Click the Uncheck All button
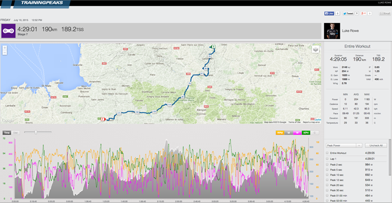 (x=376, y=145)
